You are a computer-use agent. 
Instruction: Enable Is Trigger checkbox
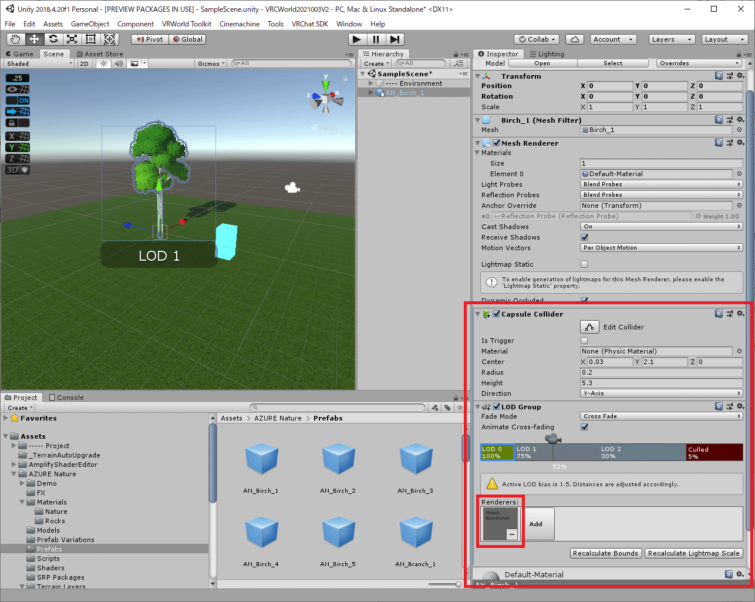click(x=584, y=341)
